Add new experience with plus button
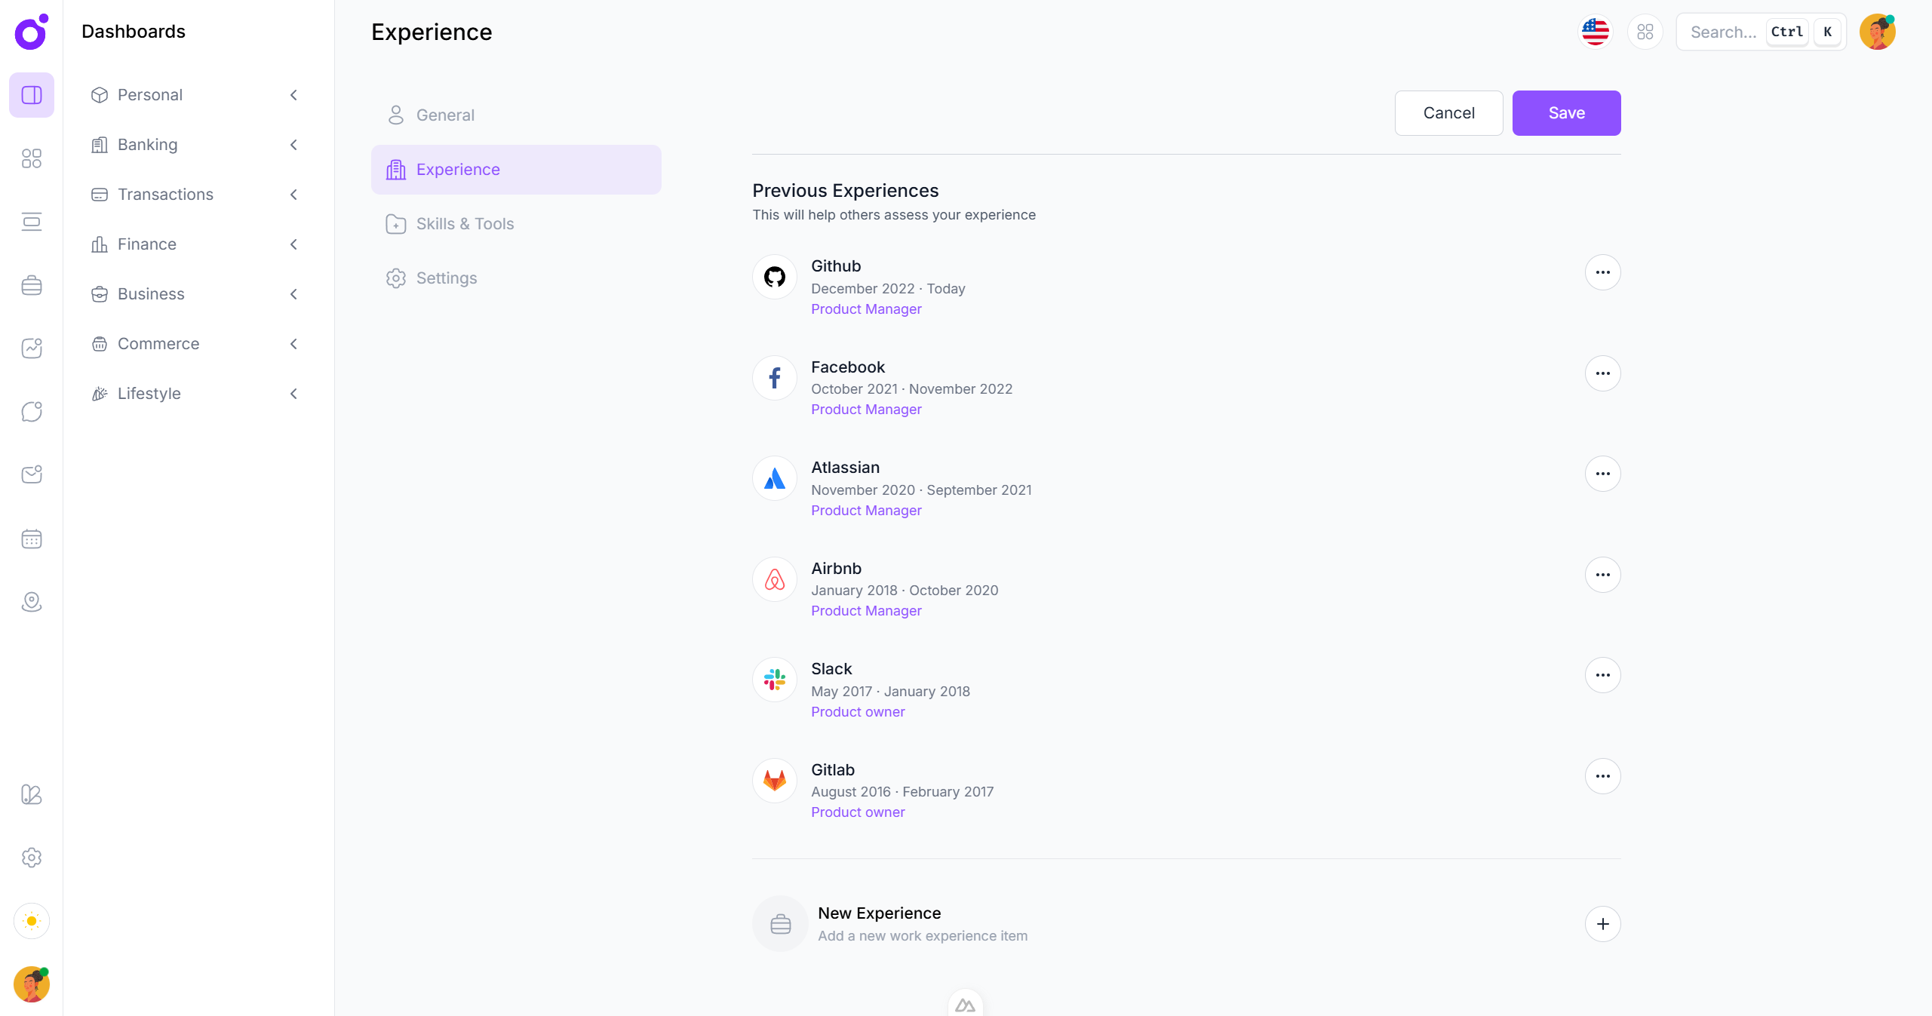1932x1016 pixels. click(x=1602, y=924)
